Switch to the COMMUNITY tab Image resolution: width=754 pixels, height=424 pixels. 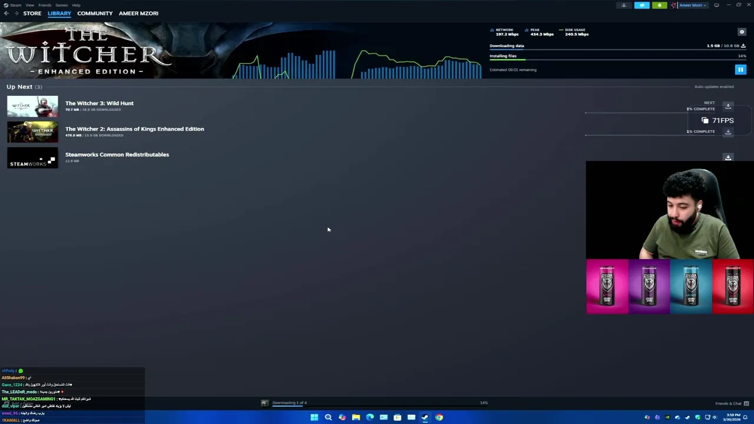(95, 13)
